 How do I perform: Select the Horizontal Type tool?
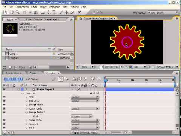[54, 12]
